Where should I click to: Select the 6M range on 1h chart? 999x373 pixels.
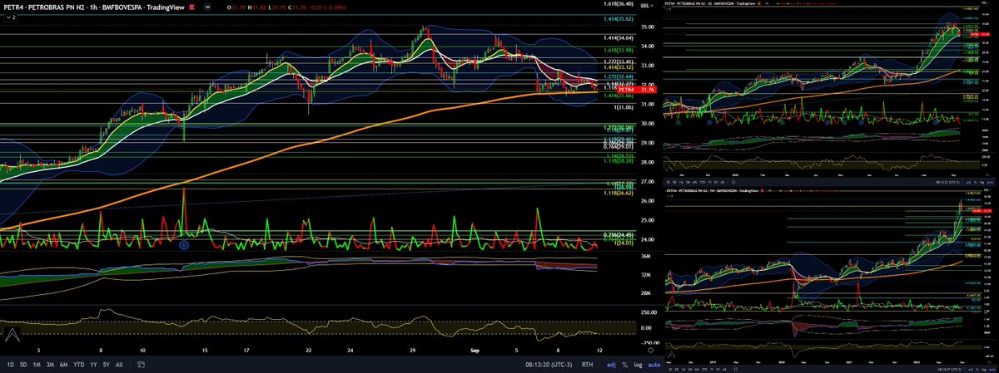point(64,364)
